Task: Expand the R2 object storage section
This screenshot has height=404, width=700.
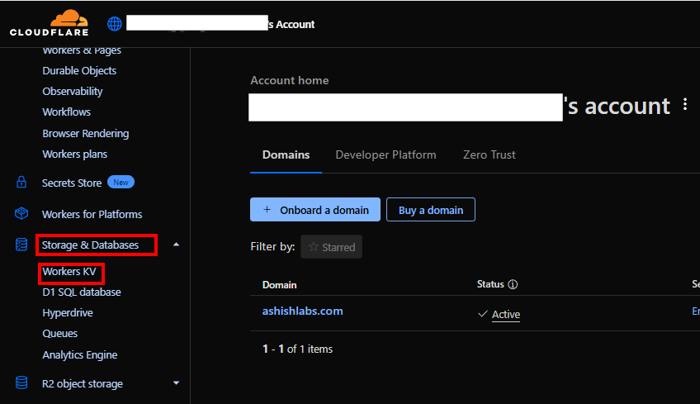Action: [176, 383]
